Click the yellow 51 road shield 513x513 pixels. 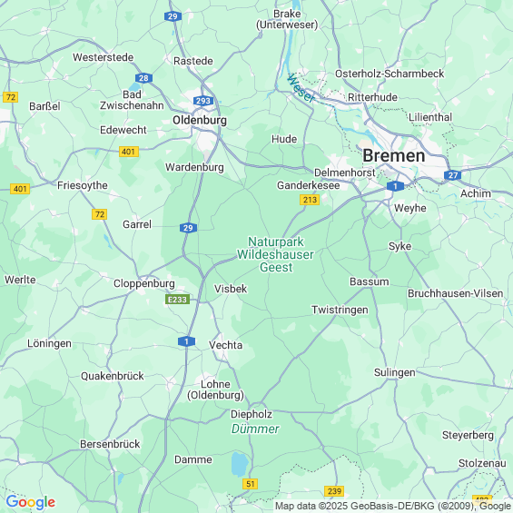pos(251,484)
